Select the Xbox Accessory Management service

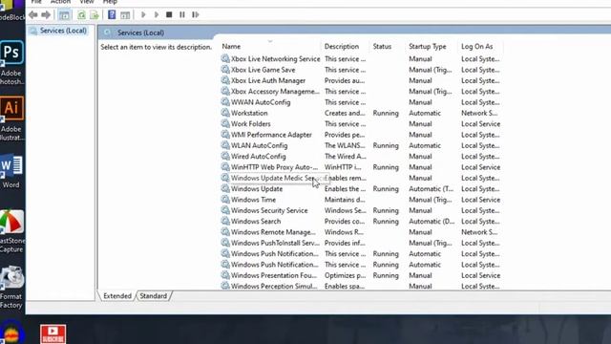(x=275, y=92)
